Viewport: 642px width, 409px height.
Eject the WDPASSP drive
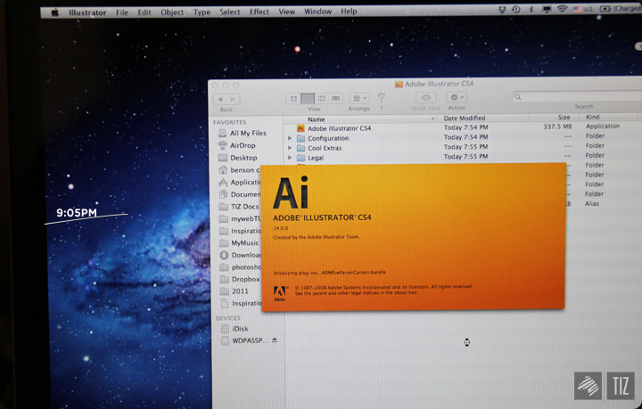pos(275,340)
